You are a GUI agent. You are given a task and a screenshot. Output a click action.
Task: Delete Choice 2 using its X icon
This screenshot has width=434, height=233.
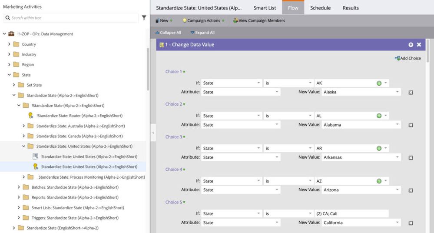[411, 125]
